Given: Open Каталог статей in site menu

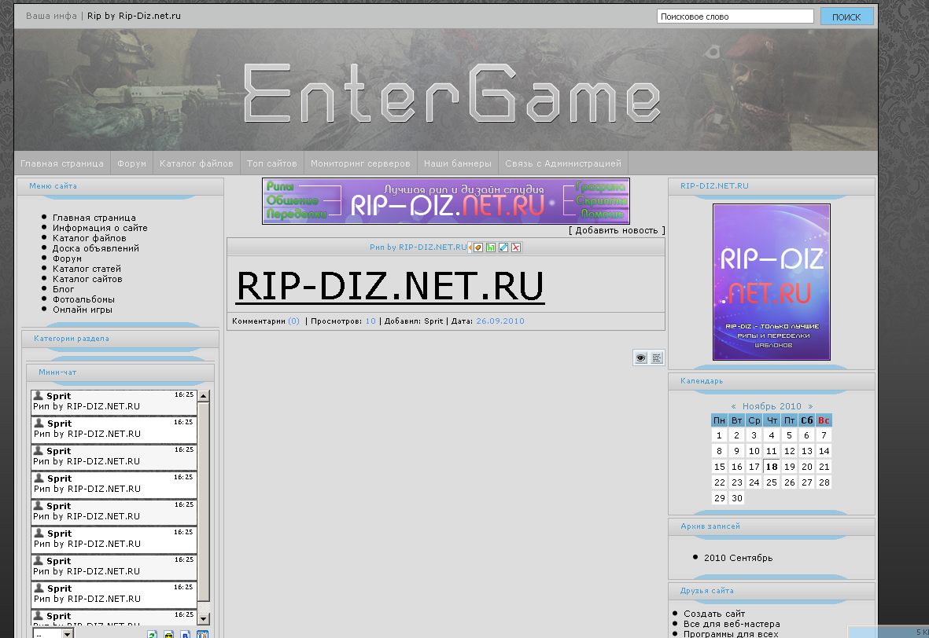Looking at the screenshot, I should pos(87,269).
